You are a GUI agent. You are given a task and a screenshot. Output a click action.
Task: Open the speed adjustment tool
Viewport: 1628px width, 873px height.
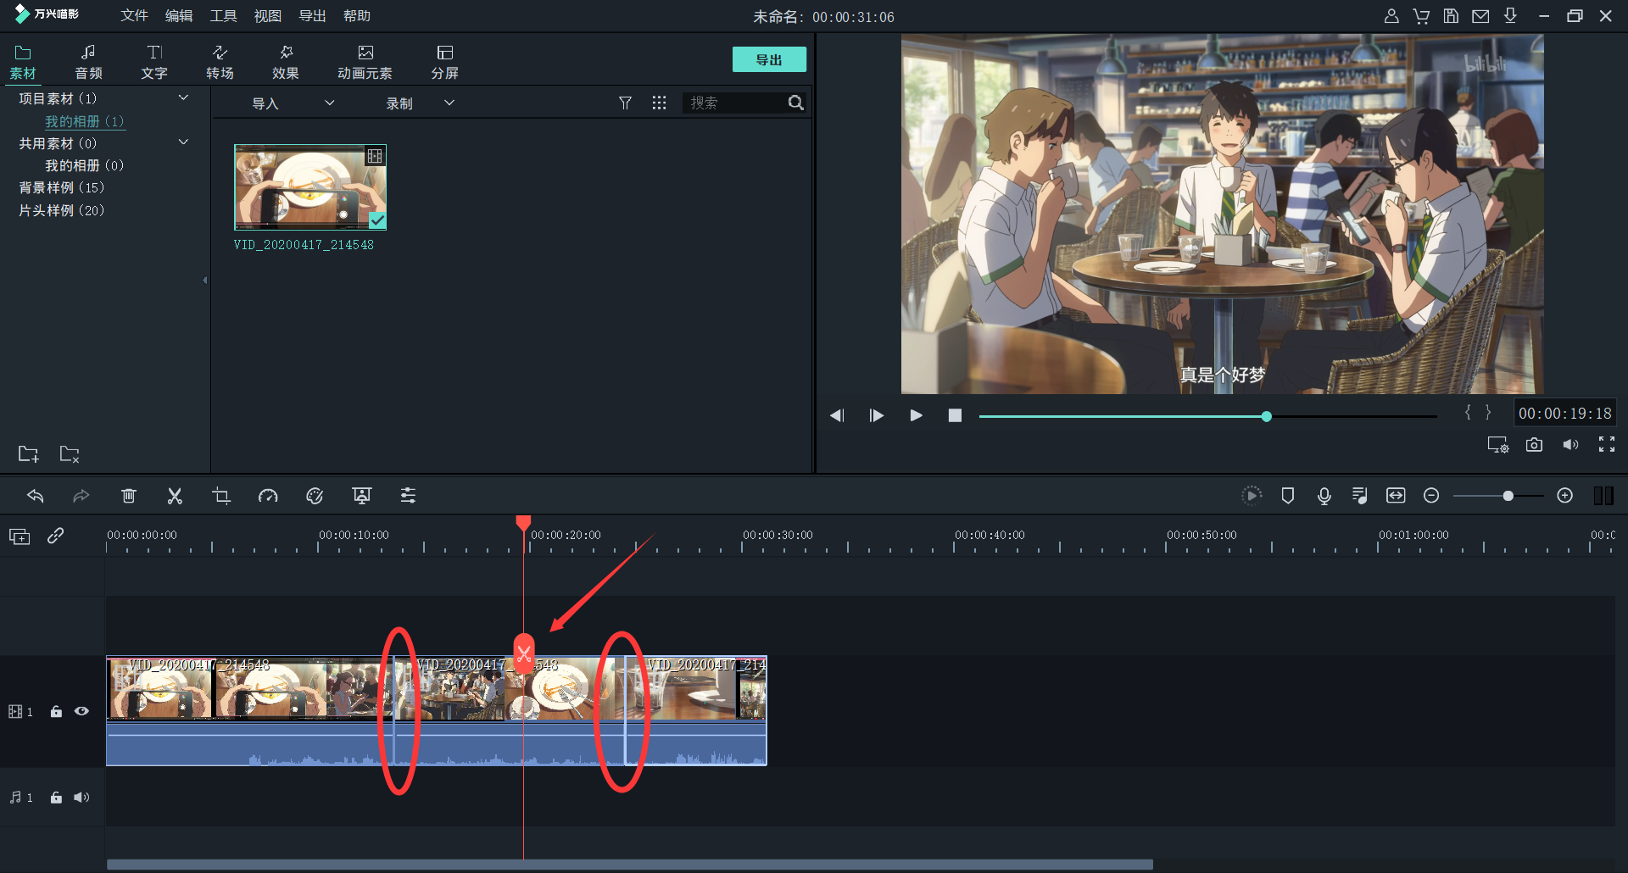tap(268, 496)
